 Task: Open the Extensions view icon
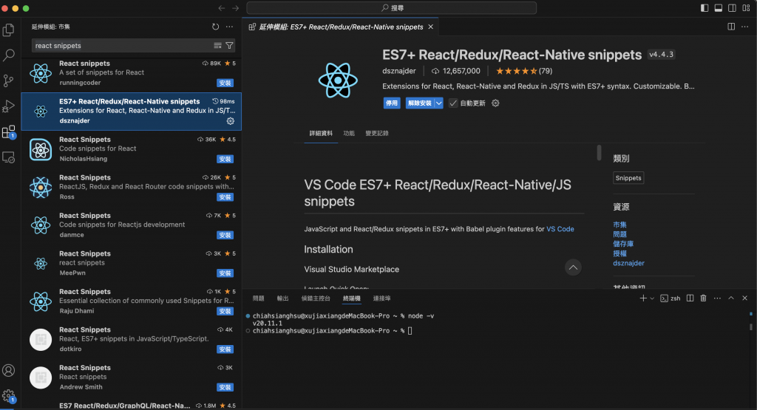click(9, 131)
